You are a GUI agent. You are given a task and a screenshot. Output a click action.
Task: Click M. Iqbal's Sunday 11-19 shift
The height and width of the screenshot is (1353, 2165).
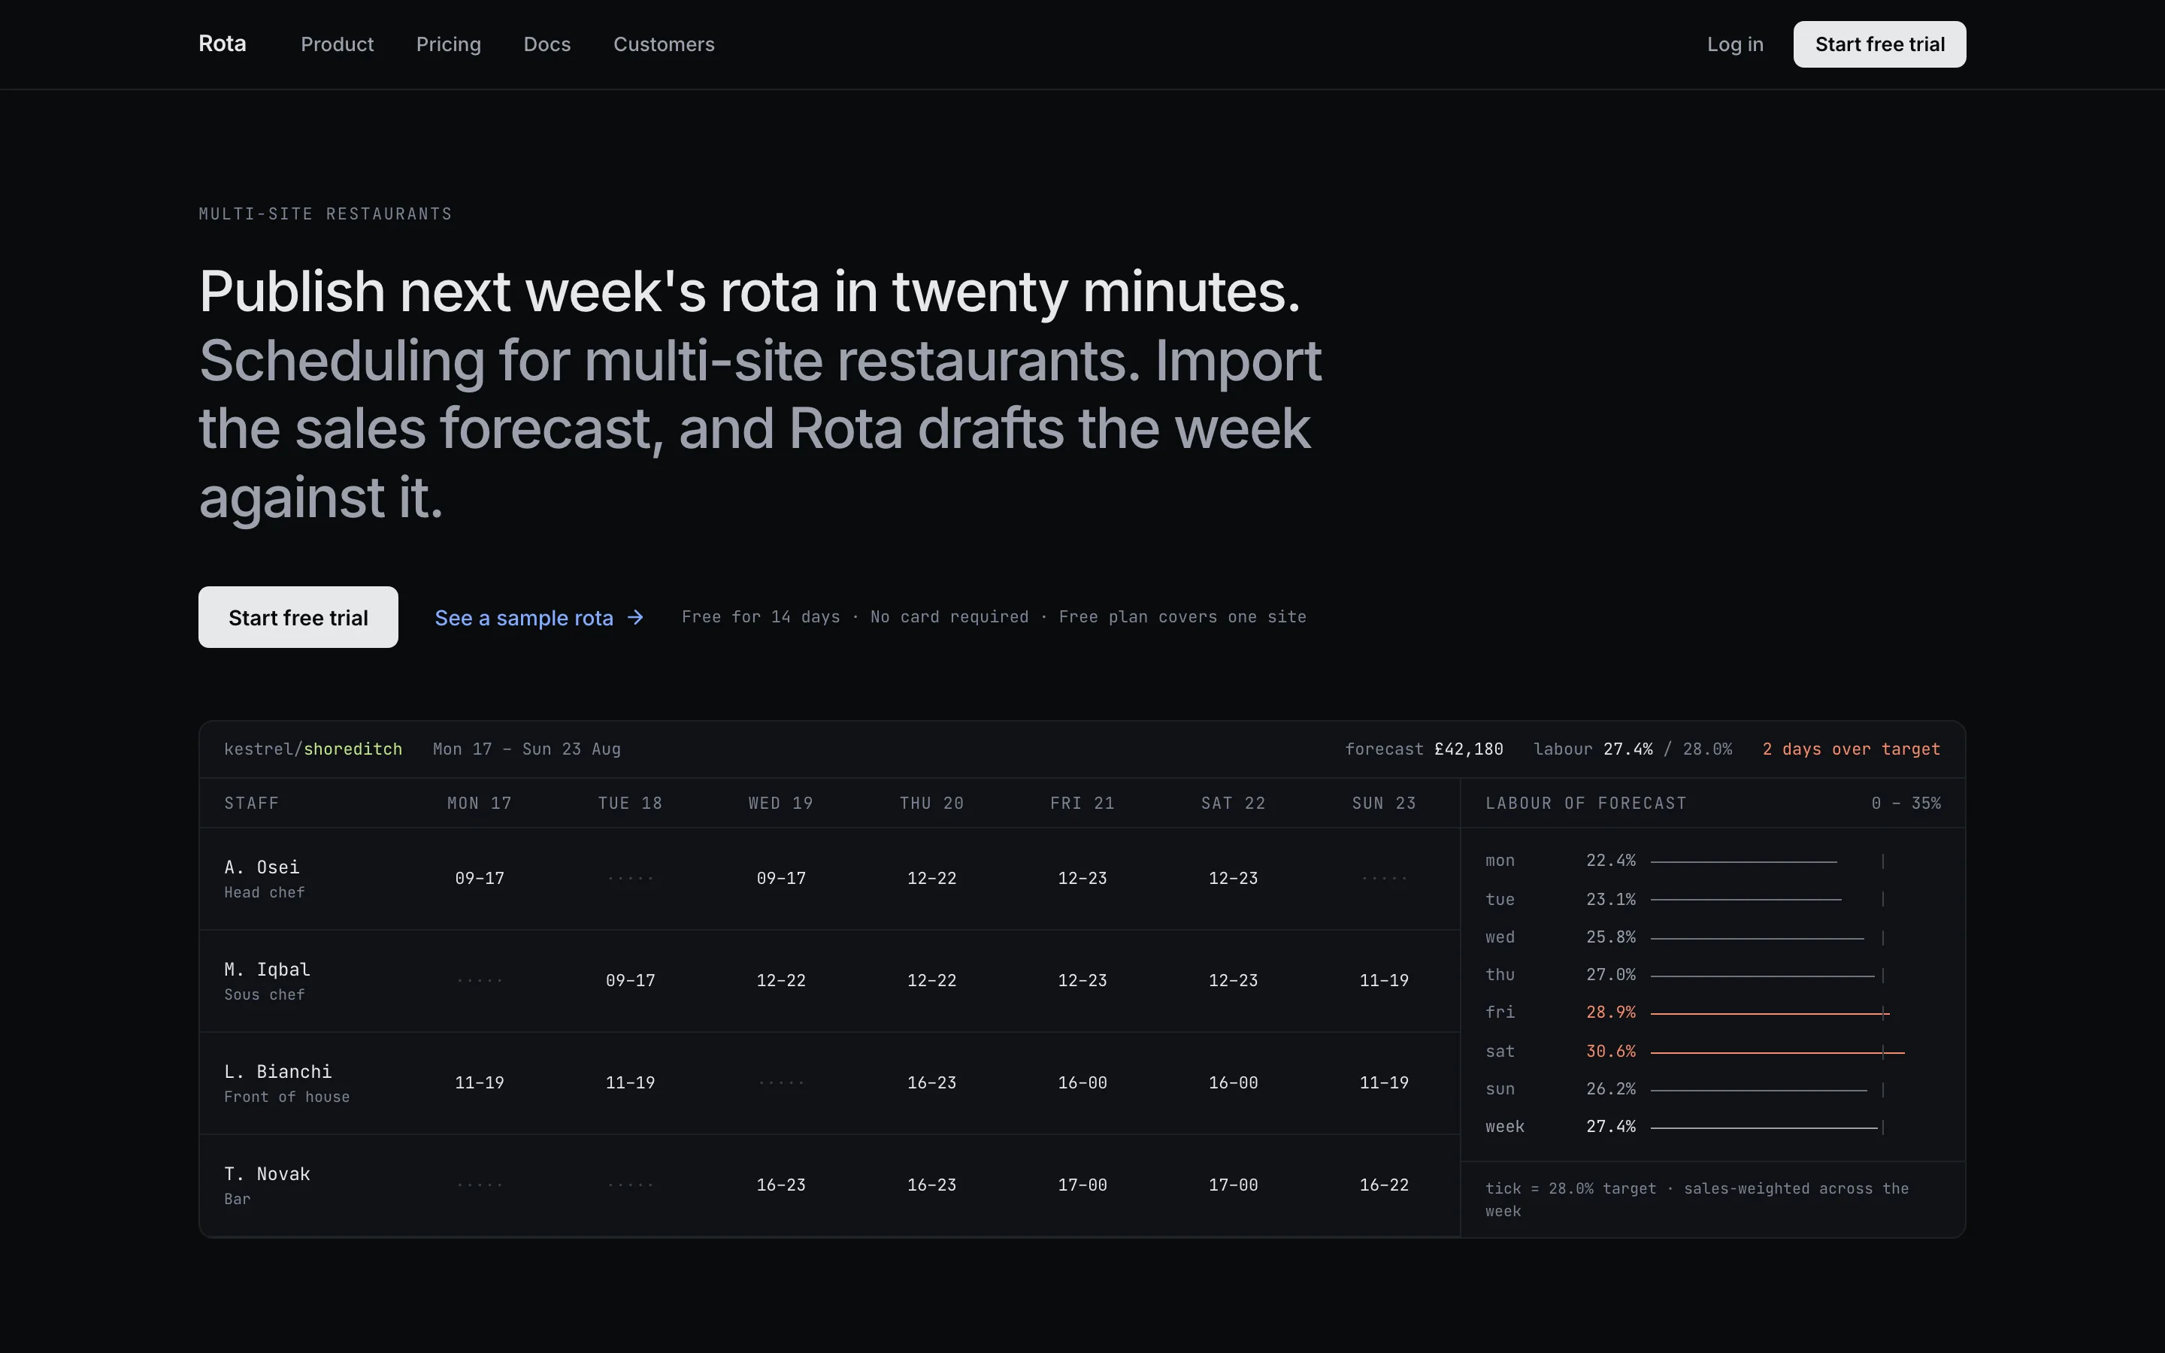tap(1384, 980)
